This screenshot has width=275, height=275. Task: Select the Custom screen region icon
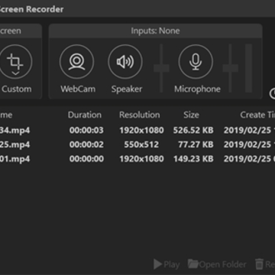point(15,61)
